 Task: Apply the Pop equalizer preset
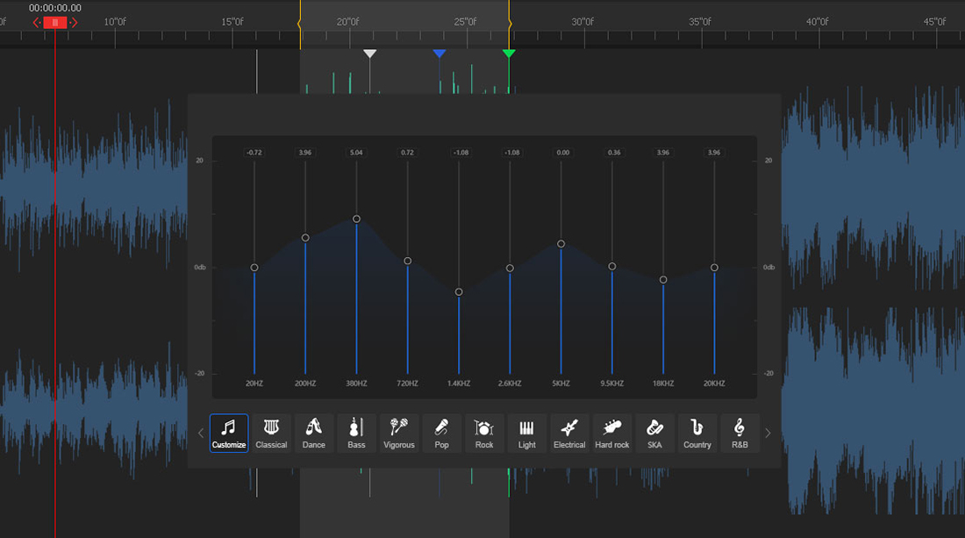pyautogui.click(x=441, y=432)
